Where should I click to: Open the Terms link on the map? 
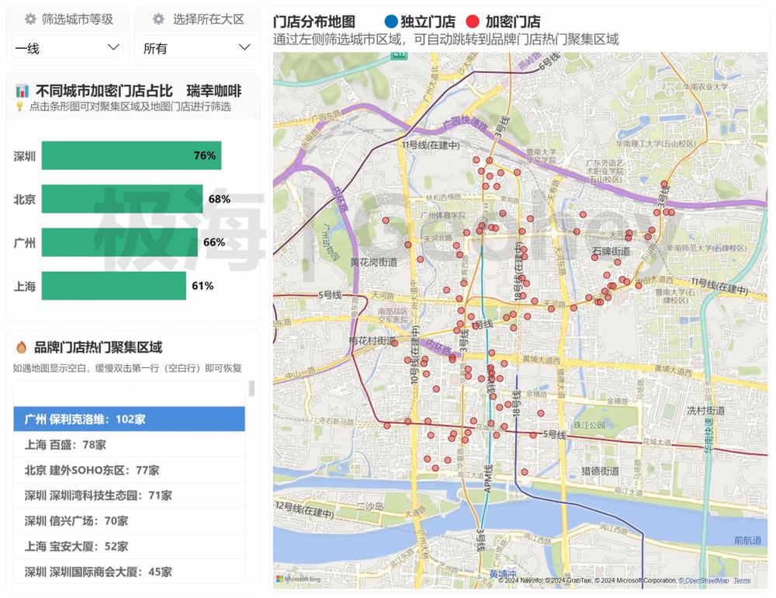point(742,580)
